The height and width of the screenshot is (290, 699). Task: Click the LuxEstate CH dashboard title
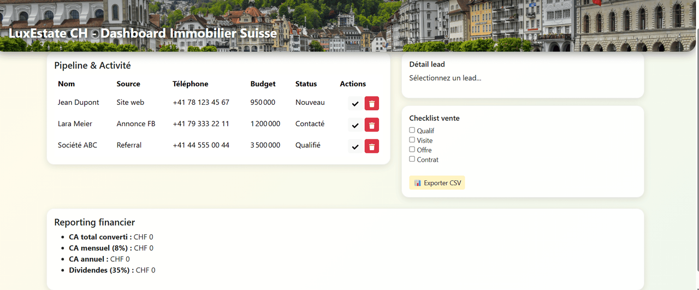[x=143, y=33]
